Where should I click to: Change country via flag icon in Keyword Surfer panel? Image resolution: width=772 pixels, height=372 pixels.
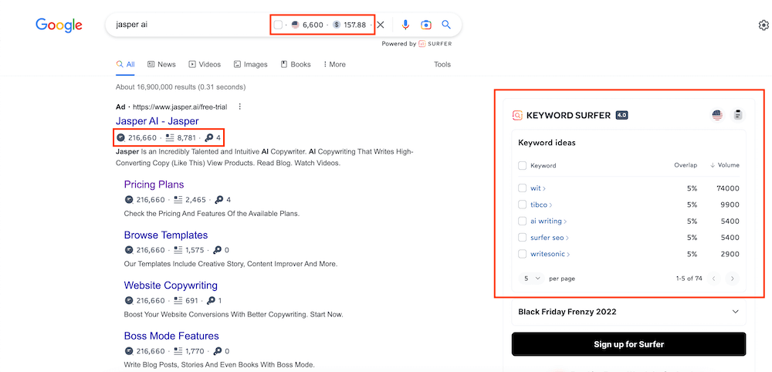coord(717,115)
